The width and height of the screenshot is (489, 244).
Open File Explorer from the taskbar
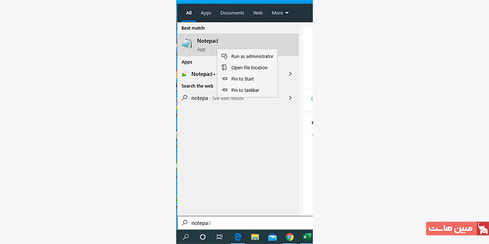click(255, 237)
